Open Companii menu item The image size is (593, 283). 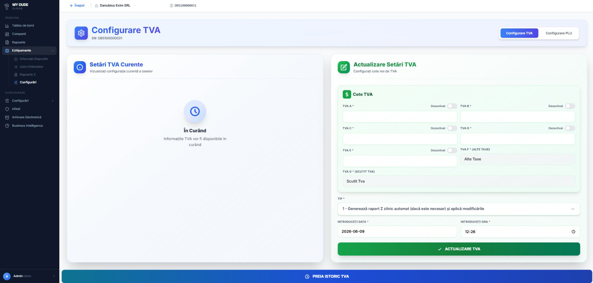click(30, 34)
